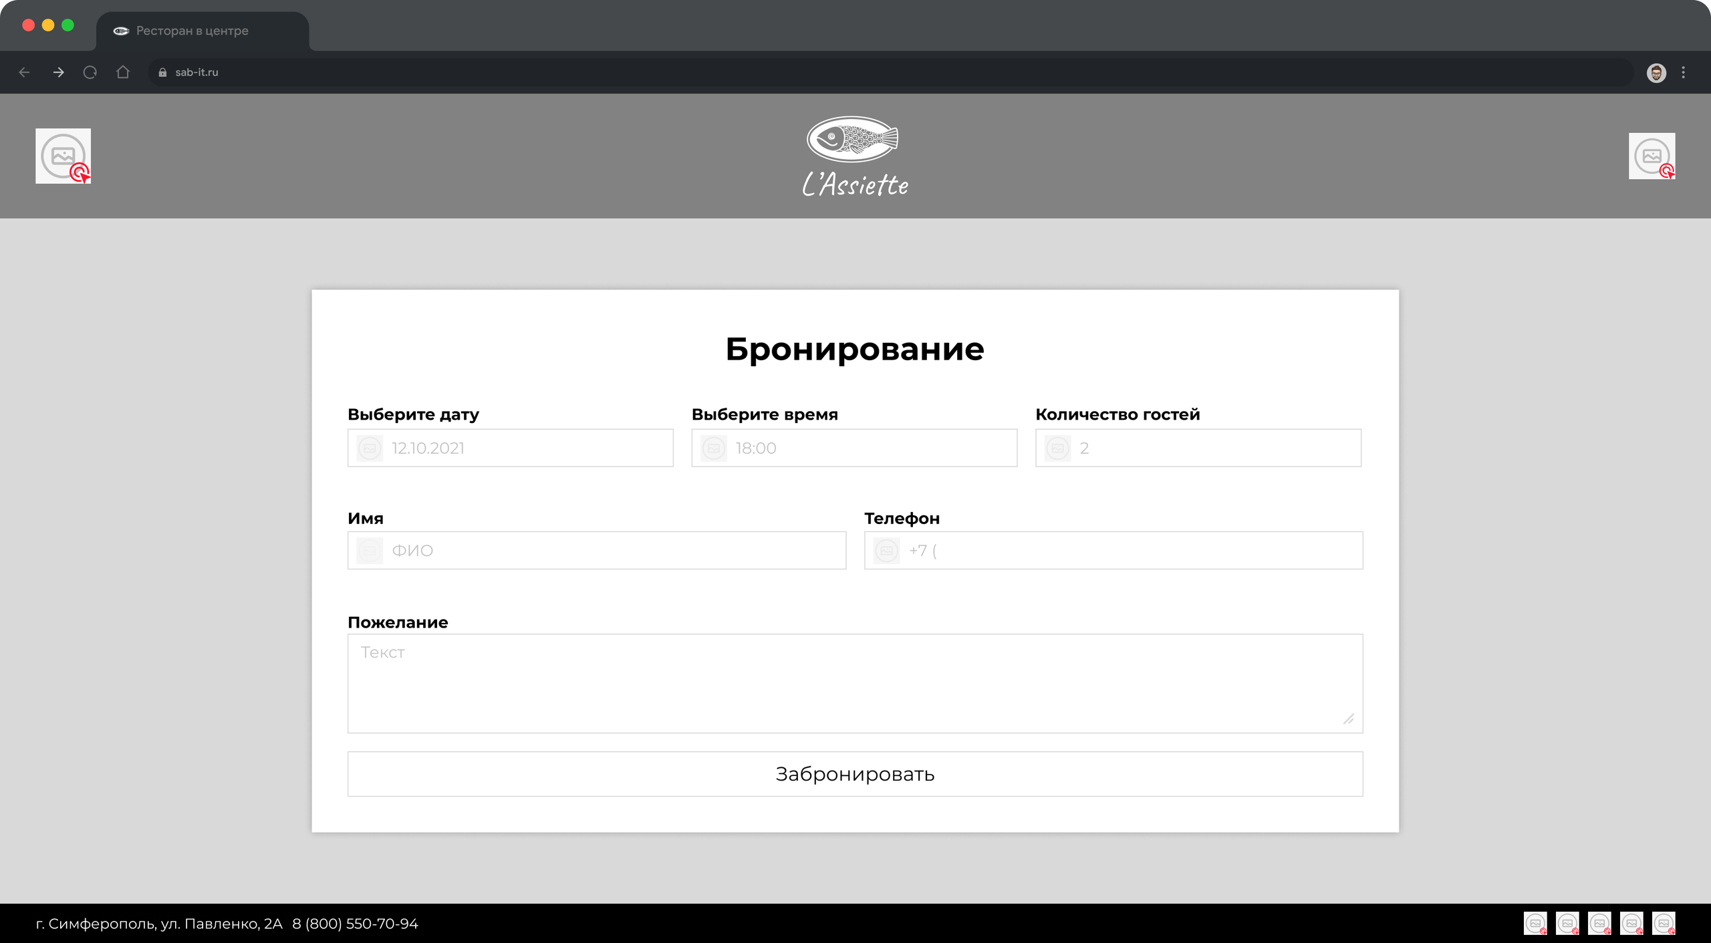The height and width of the screenshot is (943, 1711).
Task: Click the last footer social icon
Action: pos(1664,923)
